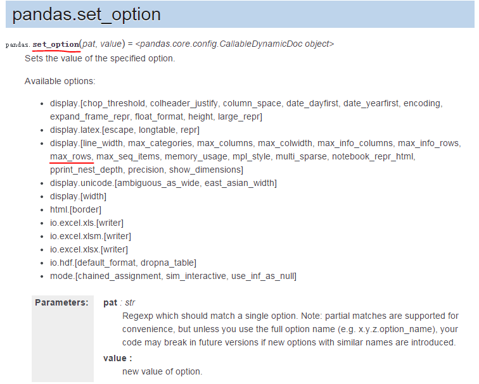Image resolution: width=479 pixels, height=384 pixels.
Task: Click the 'value :' parameter name
Action: 118,358
